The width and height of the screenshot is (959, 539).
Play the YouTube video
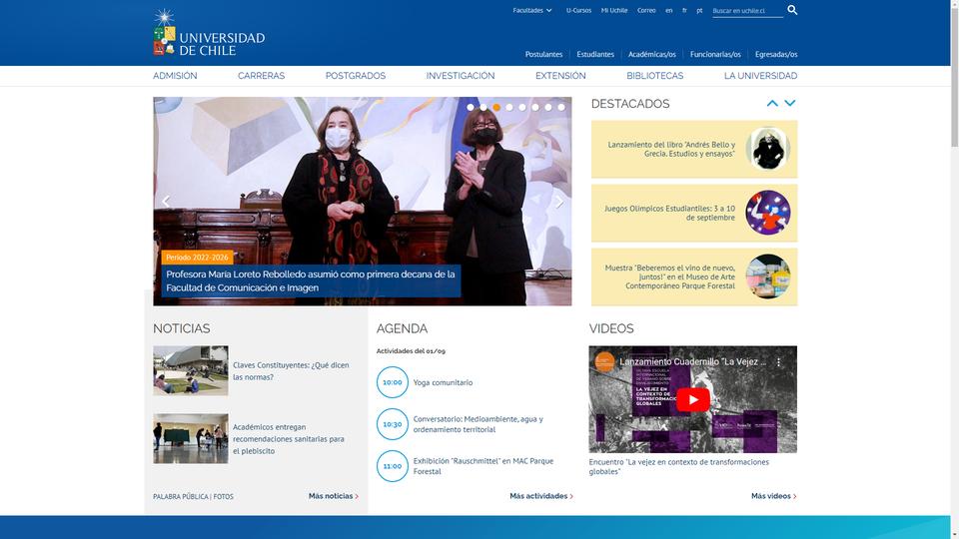[692, 399]
